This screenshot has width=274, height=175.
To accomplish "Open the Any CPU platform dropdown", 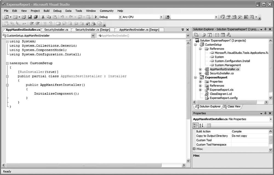I will point(161,17).
